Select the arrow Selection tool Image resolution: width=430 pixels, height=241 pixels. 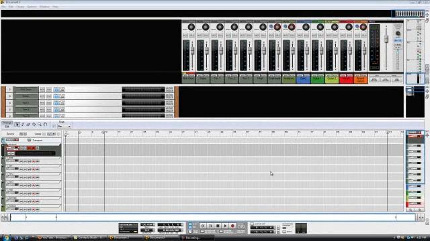(x=17, y=125)
